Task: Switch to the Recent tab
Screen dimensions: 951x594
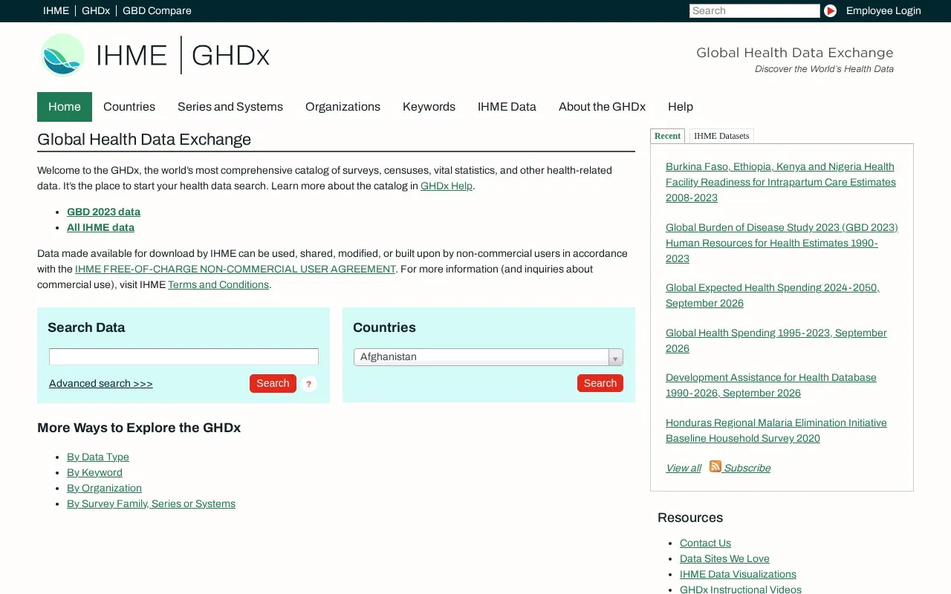Action: (667, 136)
